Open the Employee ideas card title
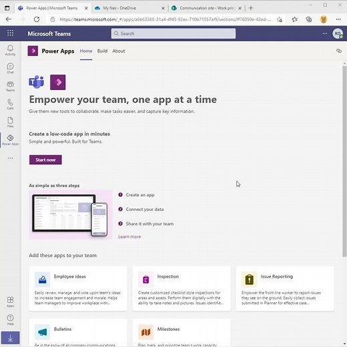This screenshot has height=347, width=347. 69,276
